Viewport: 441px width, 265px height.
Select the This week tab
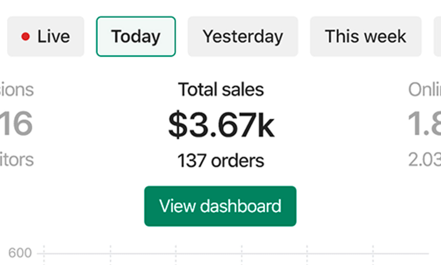click(365, 36)
